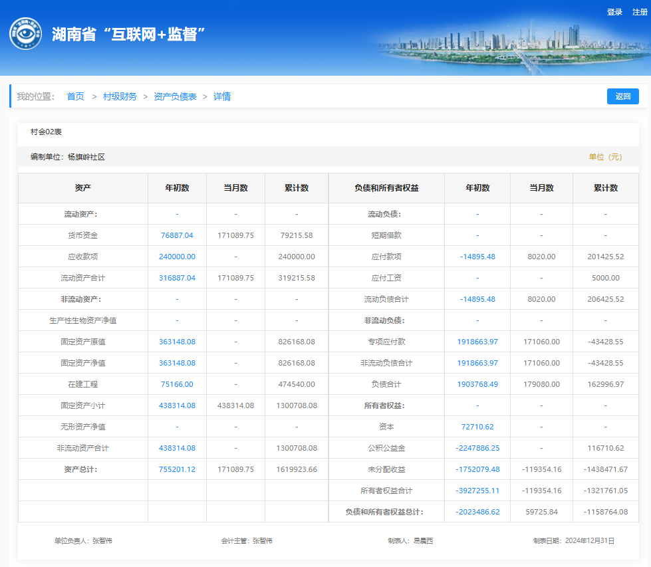This screenshot has width=651, height=567.
Task: Open 固定资产原值 opening value 363148.08
Action: [x=177, y=342]
